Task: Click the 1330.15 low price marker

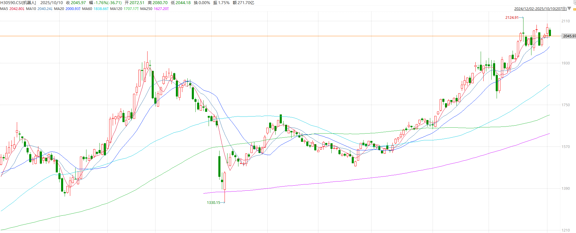Action: coord(213,203)
